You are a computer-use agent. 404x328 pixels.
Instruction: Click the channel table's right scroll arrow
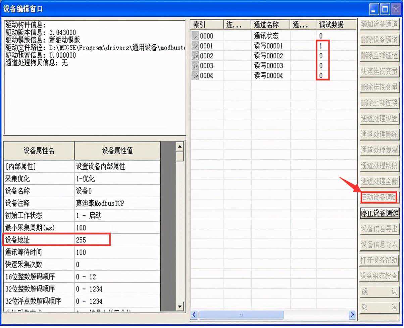352,315
